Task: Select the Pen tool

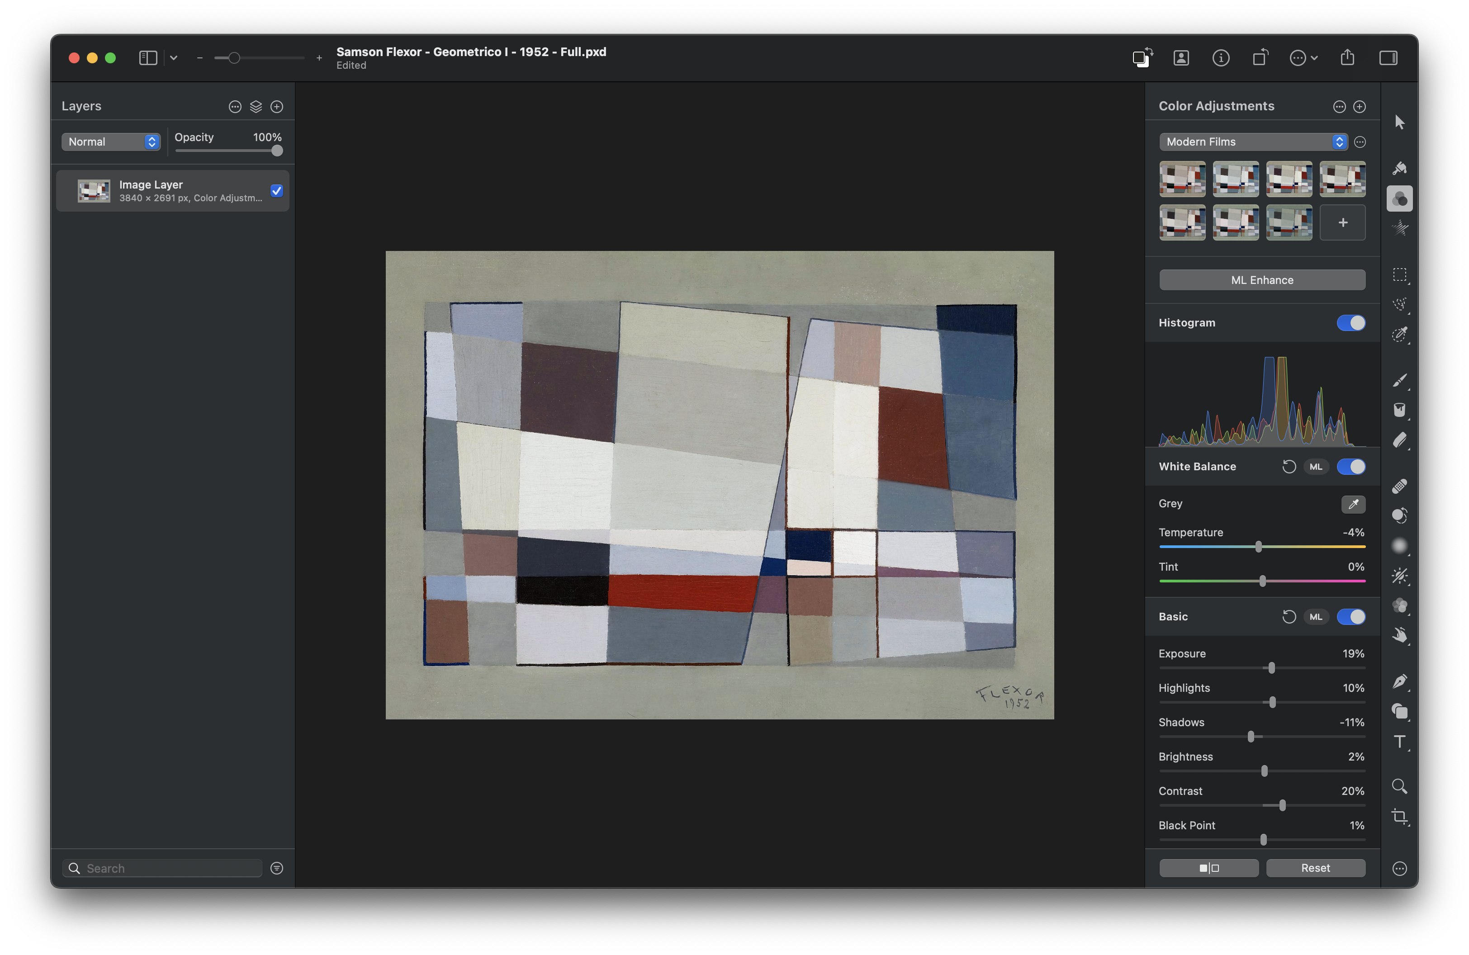Action: click(x=1399, y=682)
